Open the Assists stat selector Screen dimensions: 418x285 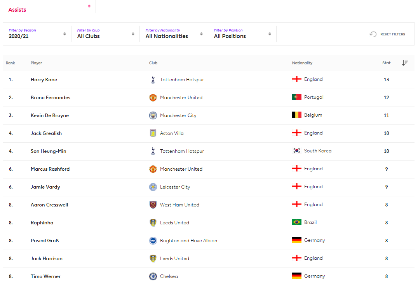pyautogui.click(x=49, y=7)
